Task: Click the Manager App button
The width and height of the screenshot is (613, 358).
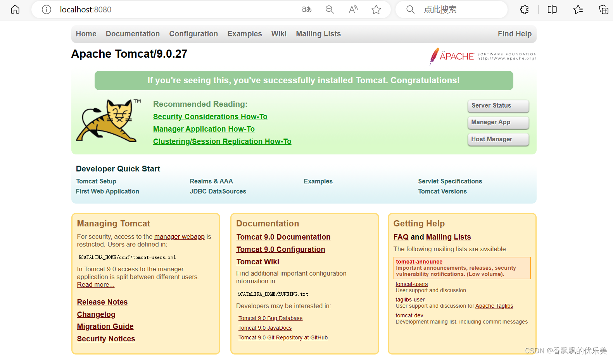Action: coord(498,122)
